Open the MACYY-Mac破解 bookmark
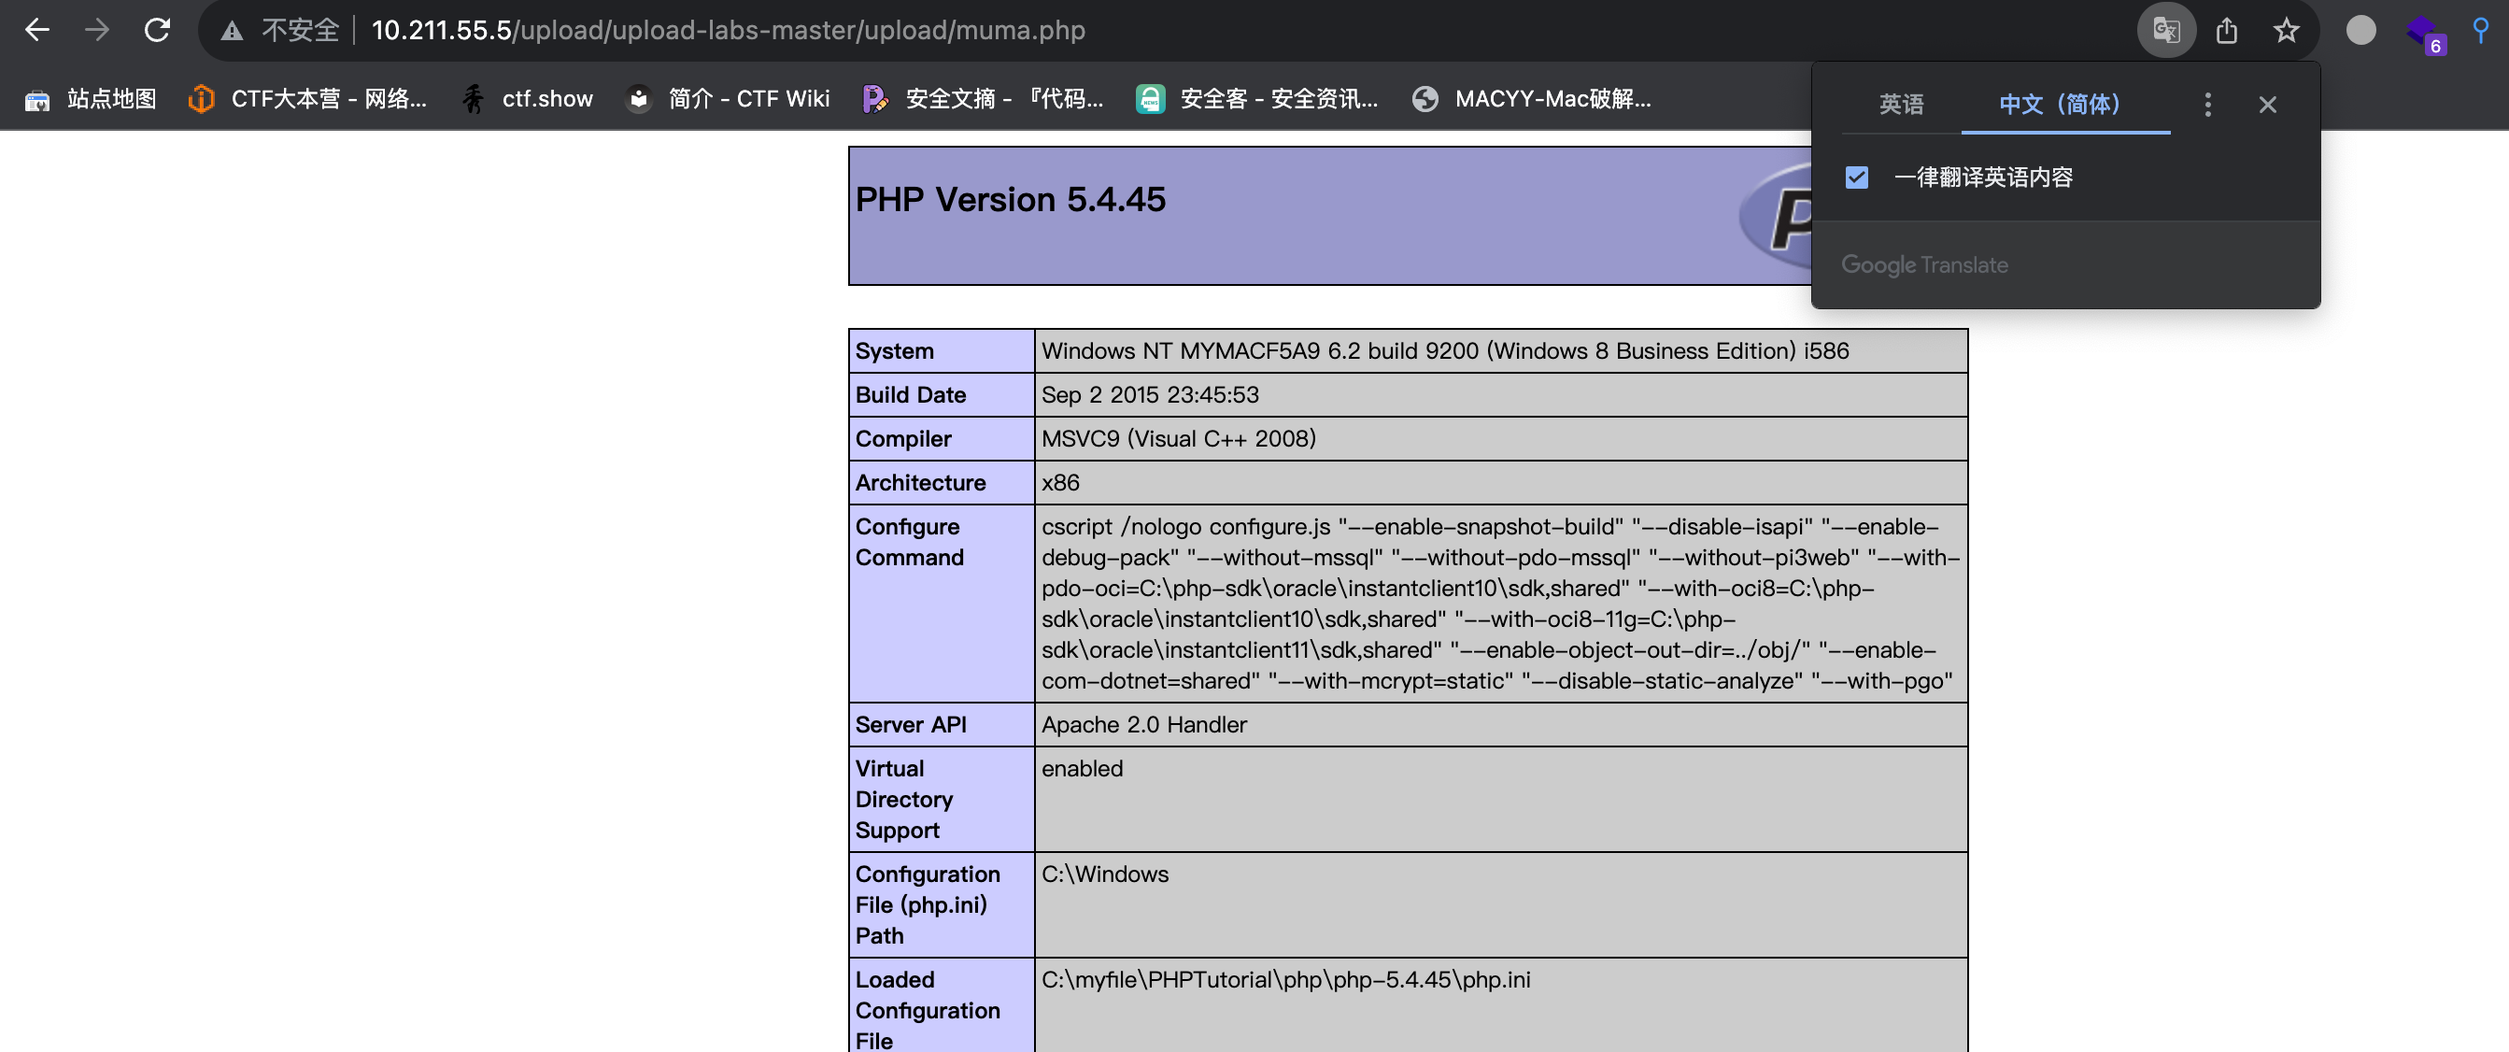2509x1052 pixels. coord(1531,98)
